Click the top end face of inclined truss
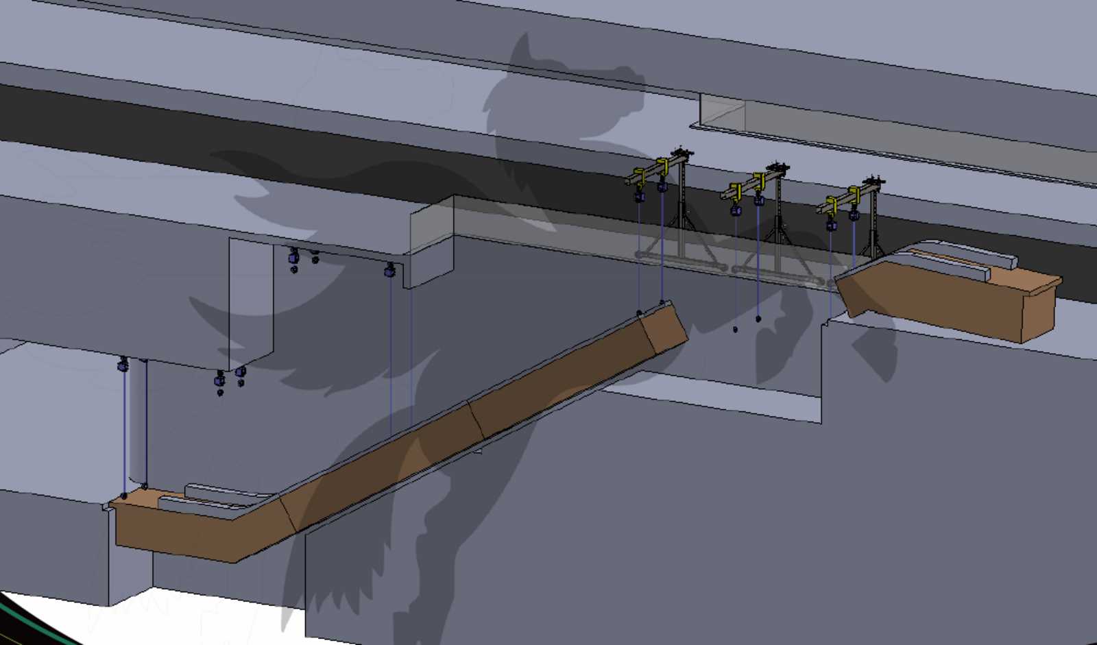Image resolution: width=1097 pixels, height=645 pixels. pos(665,328)
